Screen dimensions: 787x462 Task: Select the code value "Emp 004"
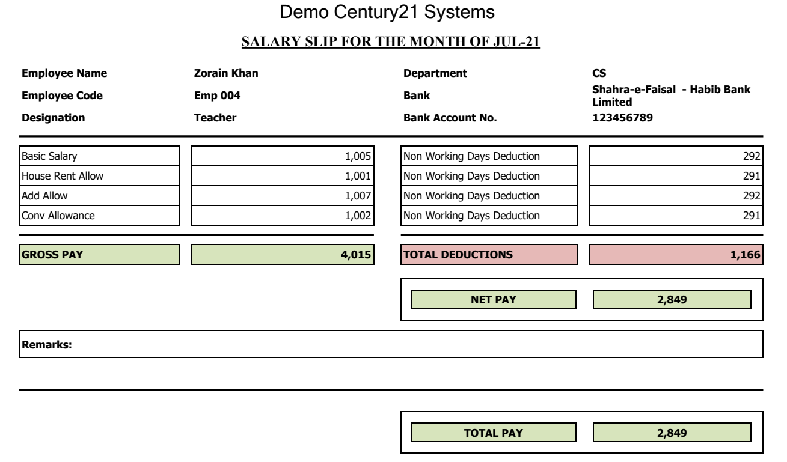tap(216, 96)
